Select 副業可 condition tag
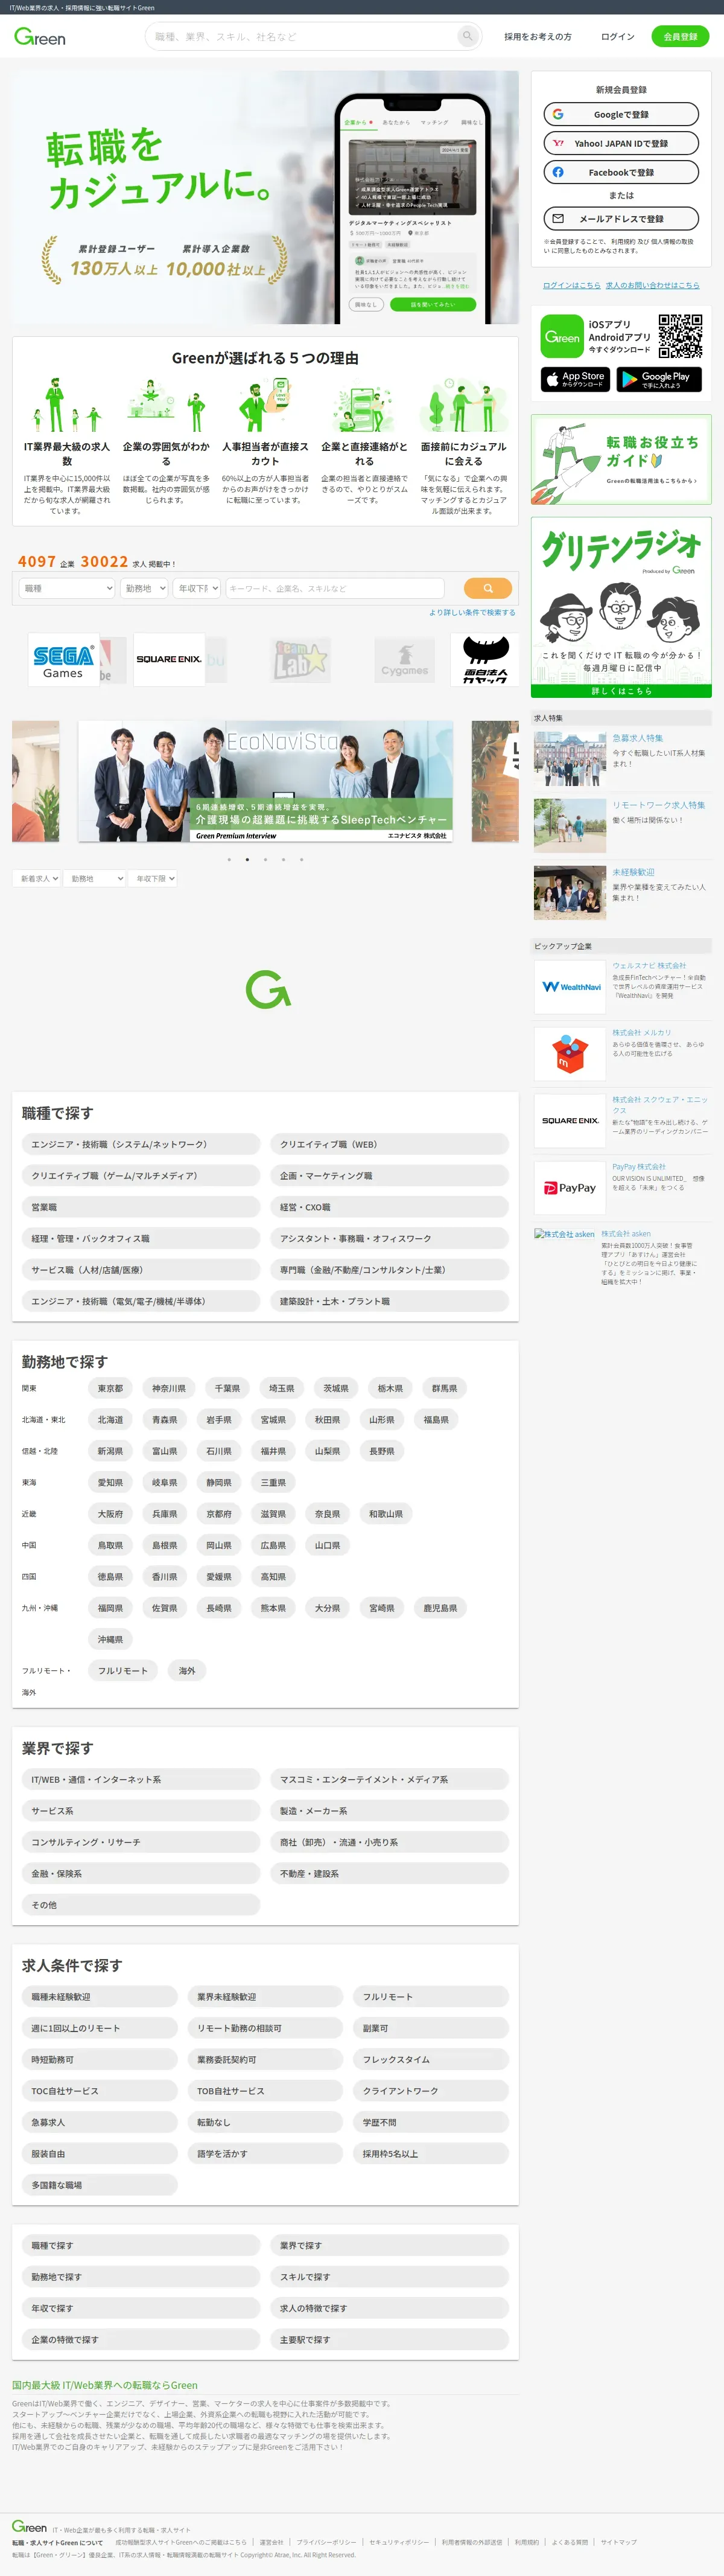This screenshot has height=2576, width=724. pos(430,2028)
